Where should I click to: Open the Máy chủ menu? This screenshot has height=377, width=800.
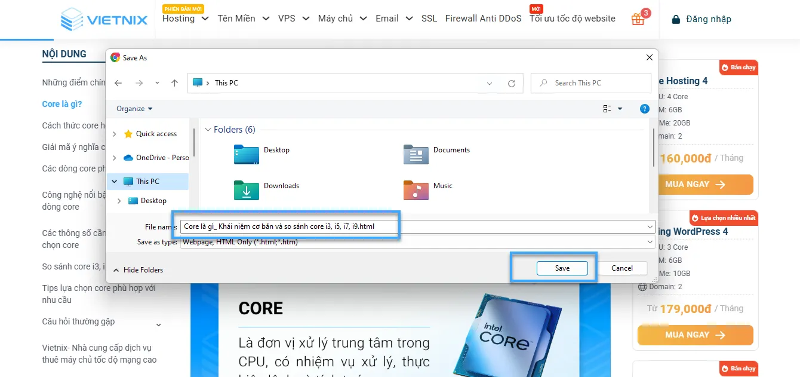pyautogui.click(x=342, y=19)
